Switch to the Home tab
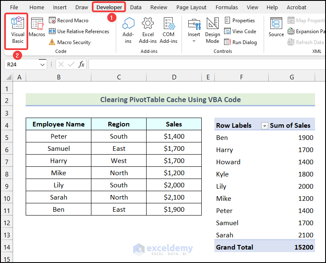The height and width of the screenshot is (263, 326). (37, 8)
